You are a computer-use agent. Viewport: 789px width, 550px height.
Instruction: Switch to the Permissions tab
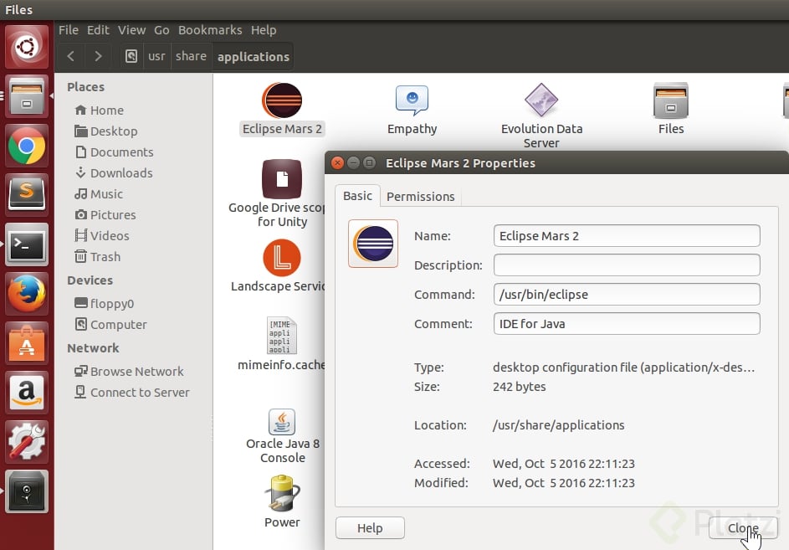(421, 197)
